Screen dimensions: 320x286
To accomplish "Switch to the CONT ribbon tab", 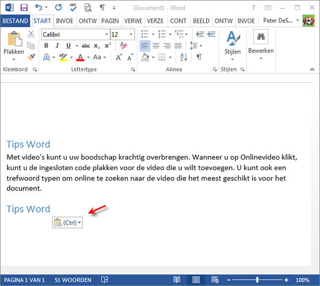I will tap(178, 21).
